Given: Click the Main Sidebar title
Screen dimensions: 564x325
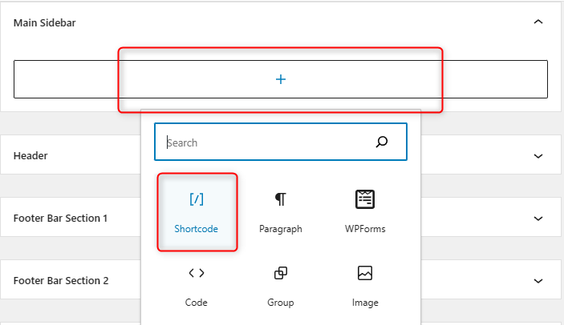Looking at the screenshot, I should (x=45, y=22).
